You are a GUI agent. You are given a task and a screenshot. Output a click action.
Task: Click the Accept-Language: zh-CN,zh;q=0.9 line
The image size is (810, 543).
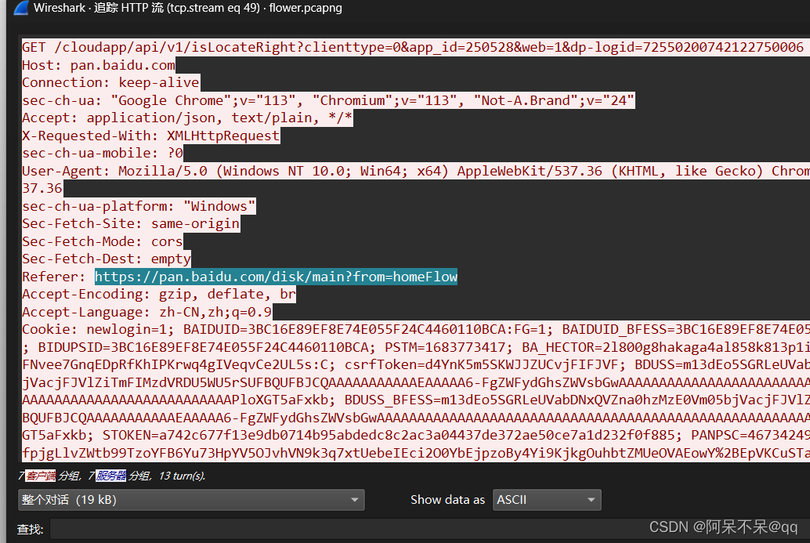pyautogui.click(x=146, y=312)
